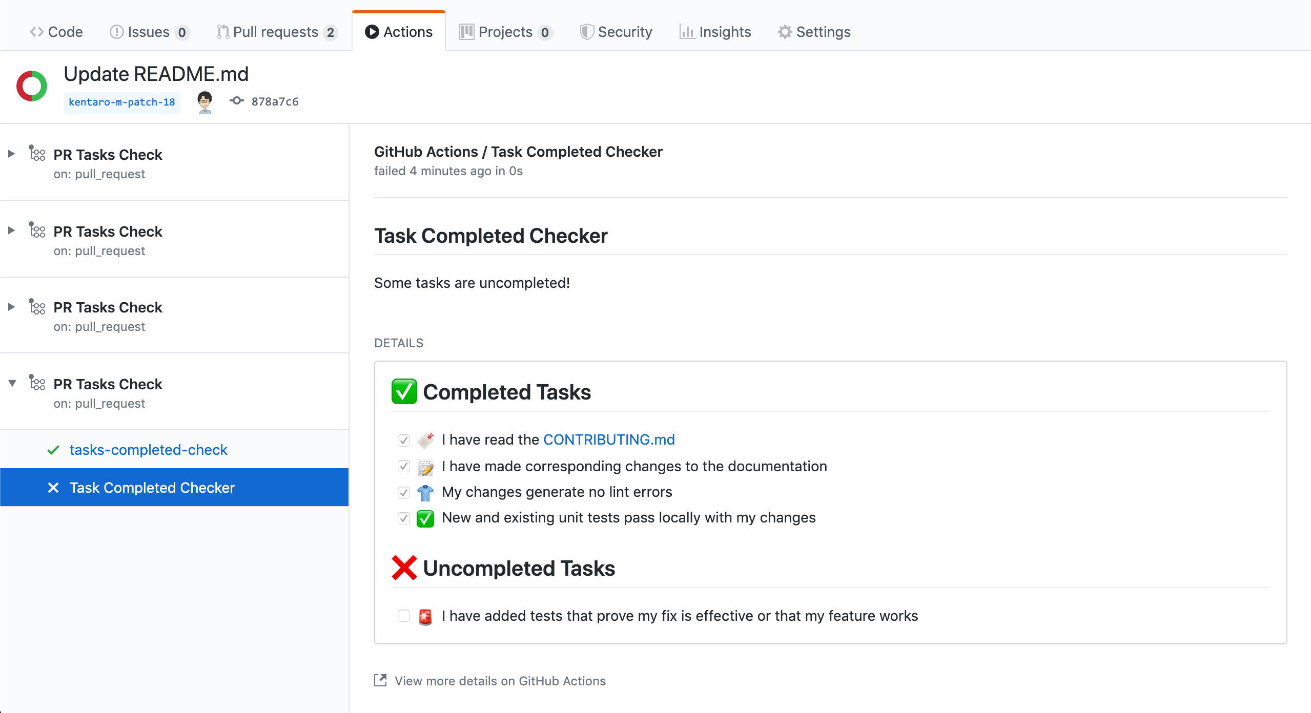Open the Insights tab
Viewport: 1311px width, 713px height.
(x=715, y=32)
